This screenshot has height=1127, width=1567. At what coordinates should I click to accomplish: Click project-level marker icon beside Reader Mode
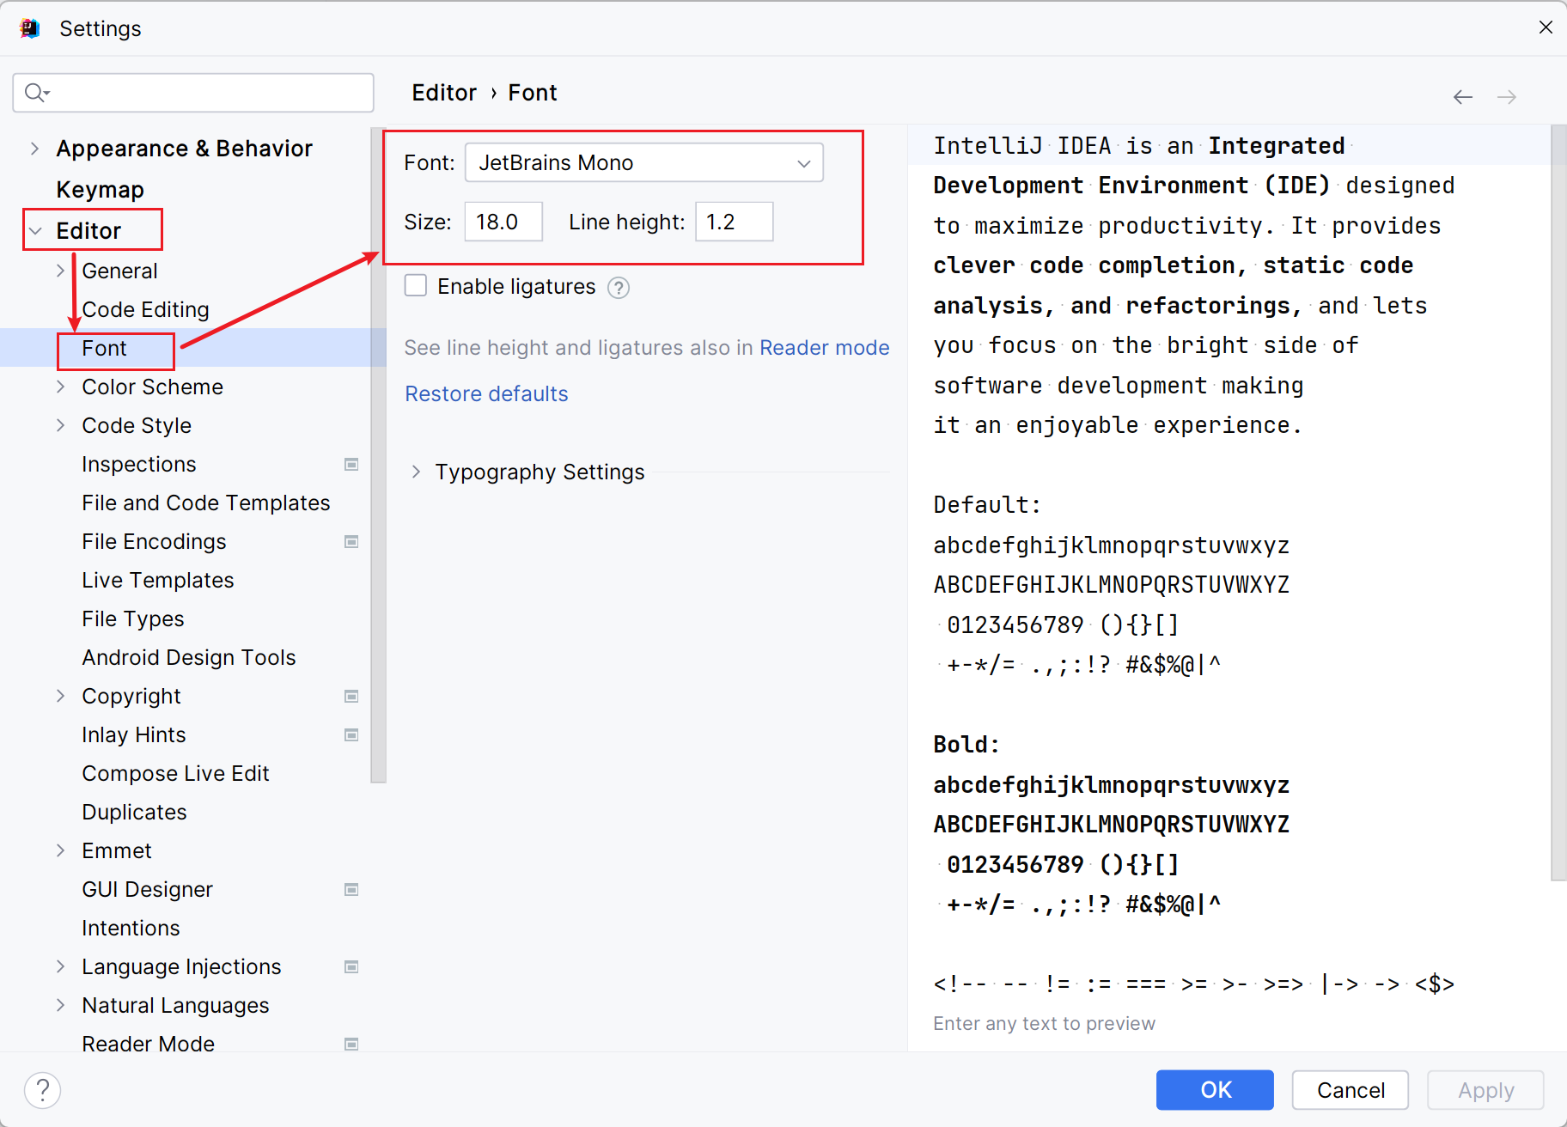point(351,1044)
